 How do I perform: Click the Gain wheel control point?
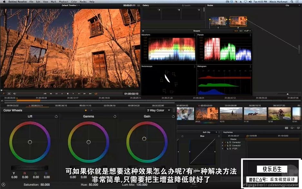coord(144,139)
